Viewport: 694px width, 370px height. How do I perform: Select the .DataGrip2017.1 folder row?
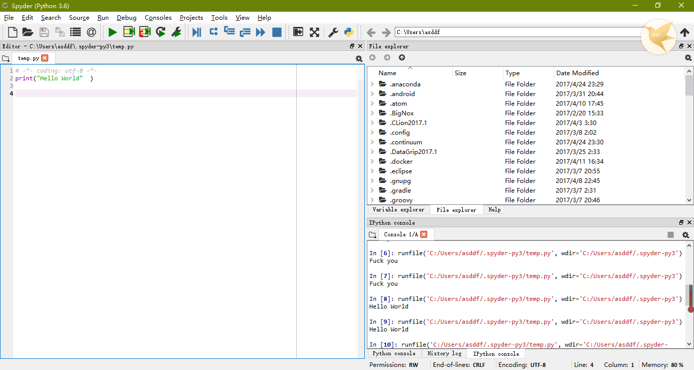coord(526,152)
